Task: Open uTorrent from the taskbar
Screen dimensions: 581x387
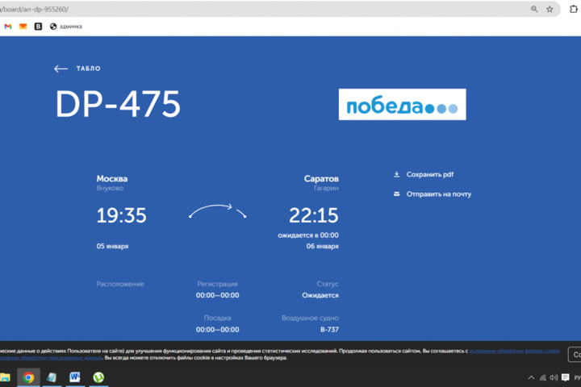Action: [x=98, y=377]
